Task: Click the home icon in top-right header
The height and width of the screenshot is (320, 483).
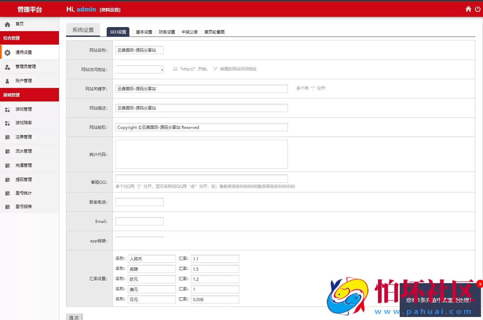Action: tap(468, 9)
